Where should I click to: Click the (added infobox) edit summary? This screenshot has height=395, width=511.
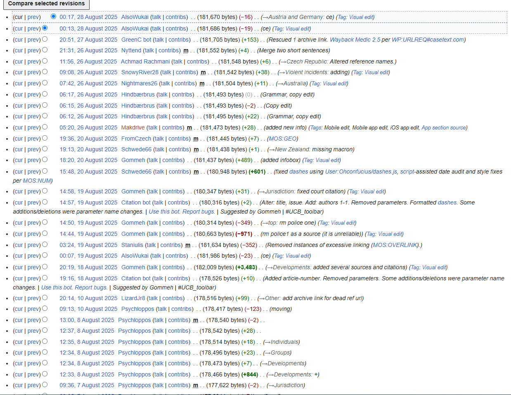[x=281, y=160]
